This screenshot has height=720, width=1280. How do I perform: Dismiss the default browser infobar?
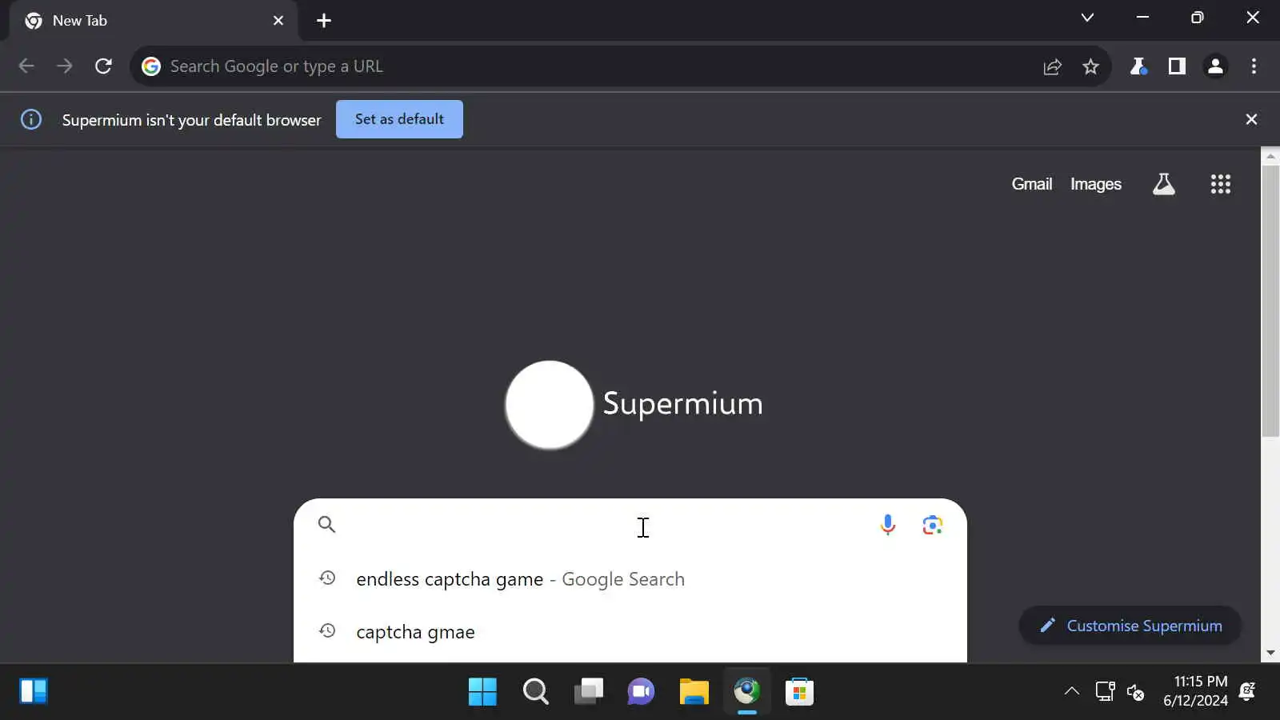click(x=1251, y=119)
